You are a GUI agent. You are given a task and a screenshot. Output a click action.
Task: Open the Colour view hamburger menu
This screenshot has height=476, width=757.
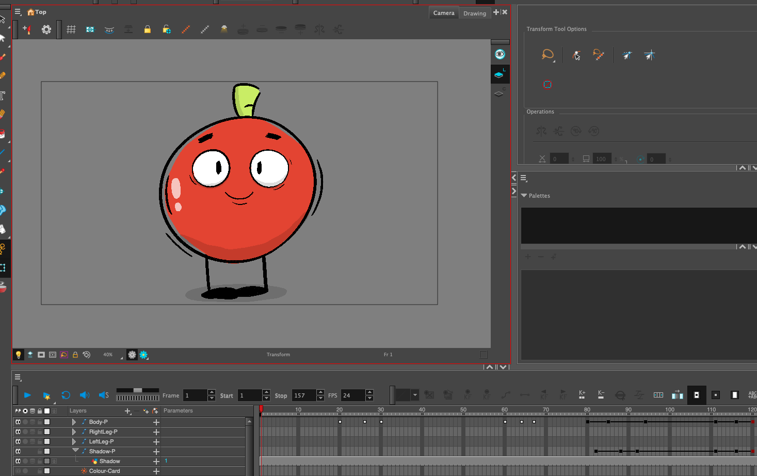[x=524, y=178]
